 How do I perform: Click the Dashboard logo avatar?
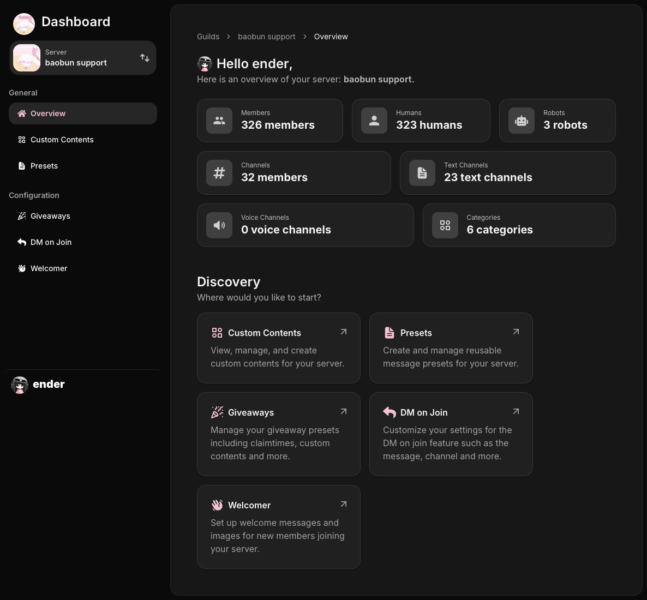point(23,23)
